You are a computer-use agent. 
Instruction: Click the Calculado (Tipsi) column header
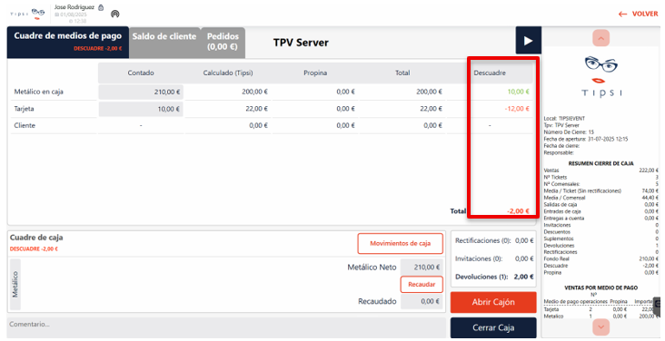(x=228, y=73)
